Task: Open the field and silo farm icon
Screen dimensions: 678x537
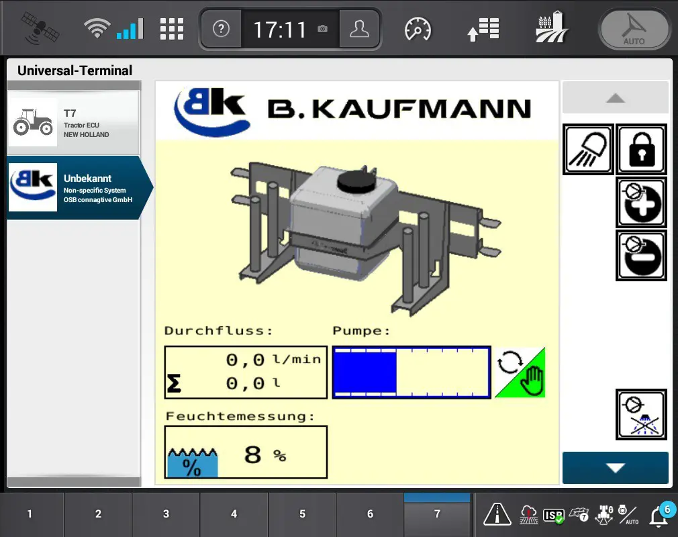Action: pyautogui.click(x=552, y=27)
